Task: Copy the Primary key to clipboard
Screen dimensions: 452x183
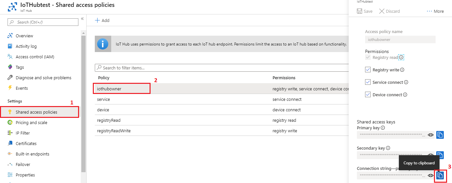Action: click(x=440, y=135)
